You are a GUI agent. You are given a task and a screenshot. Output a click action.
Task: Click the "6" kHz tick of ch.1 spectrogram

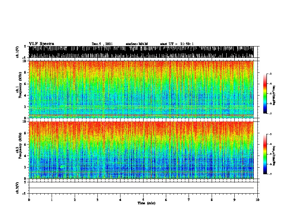coord(25,84)
